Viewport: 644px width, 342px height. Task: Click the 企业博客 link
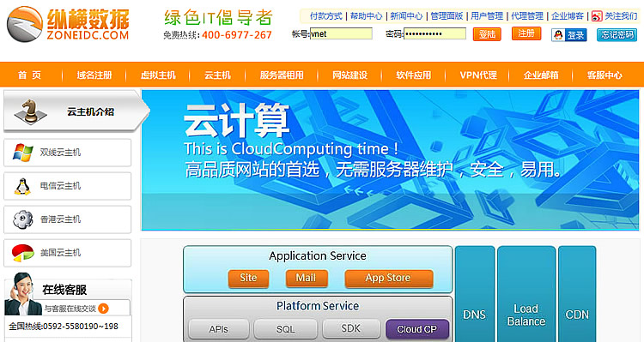[568, 16]
